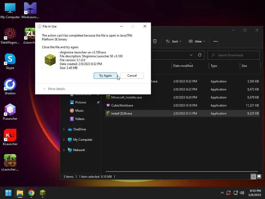Click Minecraft_Installer.exe file icon

[x=108, y=97]
